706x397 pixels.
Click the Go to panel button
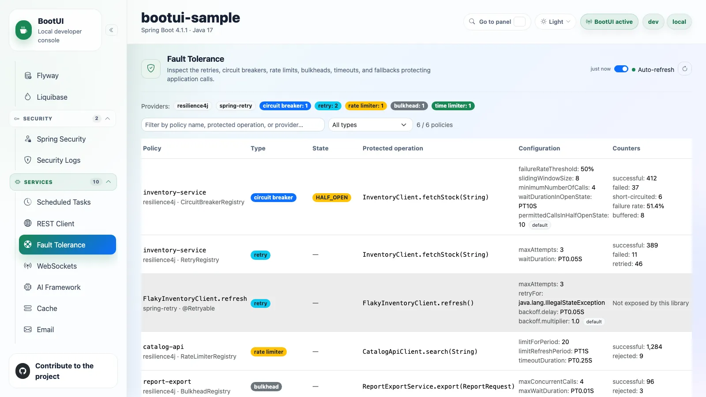coord(497,22)
